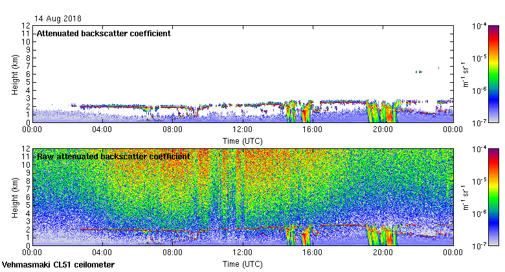The image size is (505, 272).
Task: Click the "10^-4" label on the lower color bar
Action: click(479, 149)
